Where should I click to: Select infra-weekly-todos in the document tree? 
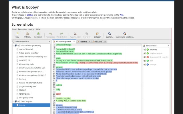pos(27,64)
